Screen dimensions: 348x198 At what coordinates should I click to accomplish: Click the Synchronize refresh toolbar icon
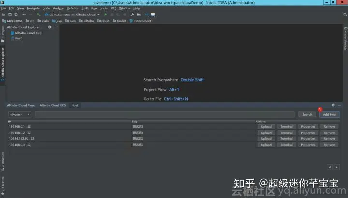pyautogui.click(x=16, y=15)
